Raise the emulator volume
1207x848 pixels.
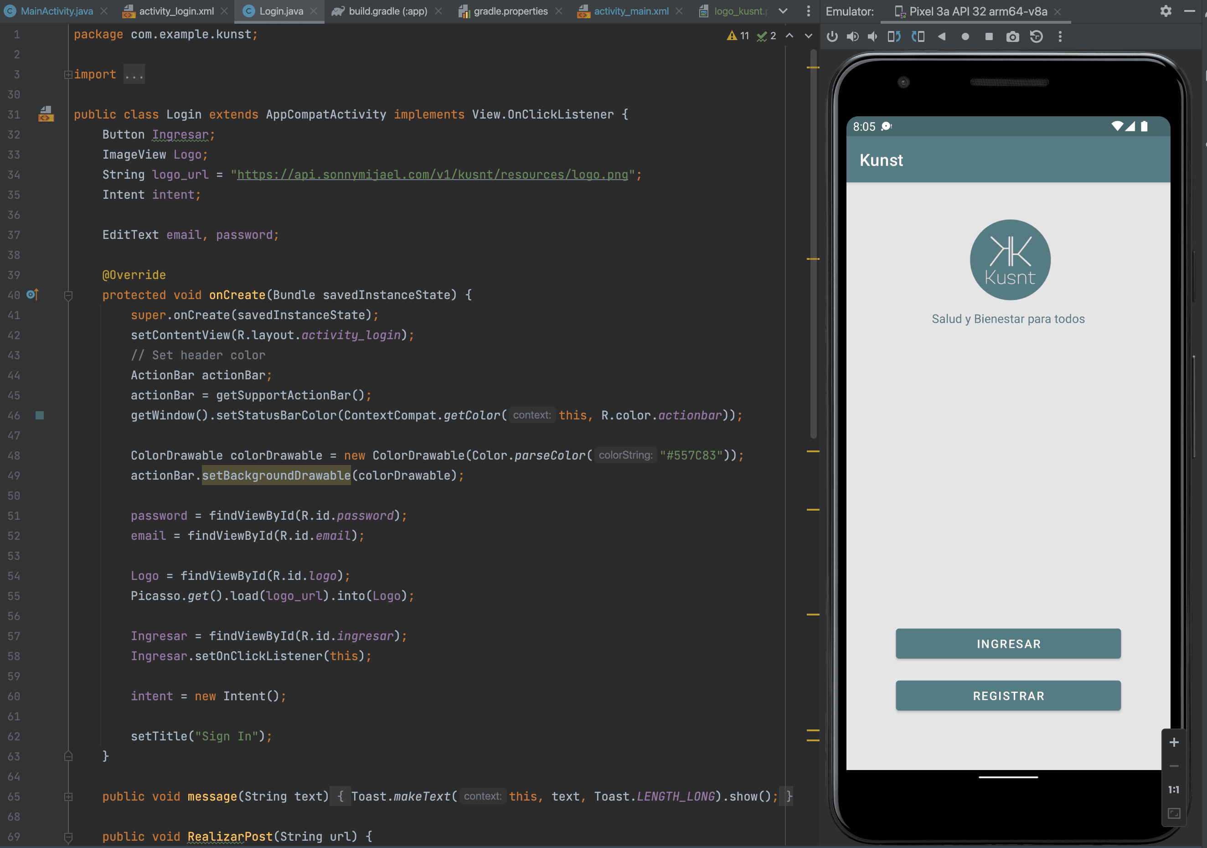(x=853, y=37)
